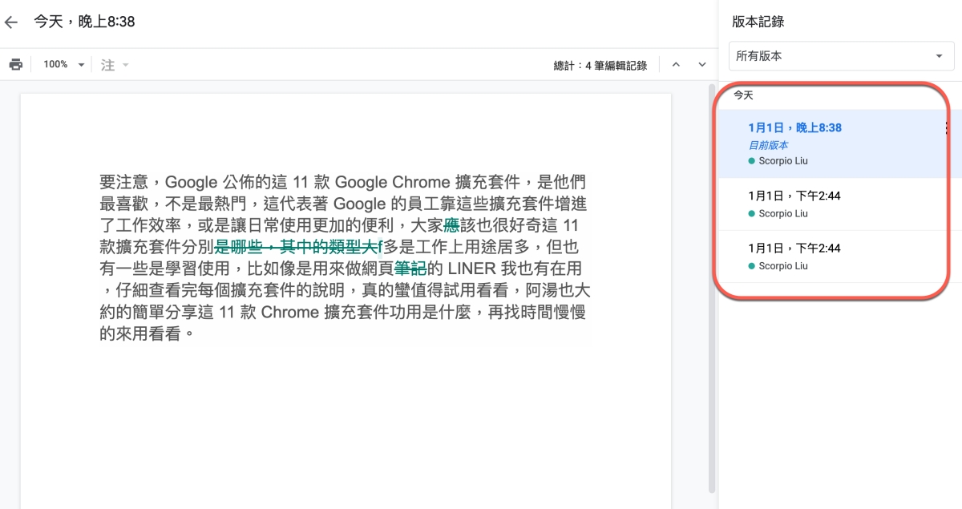Click the version title 今天，晚上8:38
The height and width of the screenshot is (509, 962).
pyautogui.click(x=84, y=22)
